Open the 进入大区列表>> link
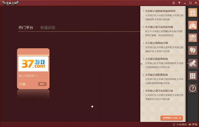 pos(28,76)
